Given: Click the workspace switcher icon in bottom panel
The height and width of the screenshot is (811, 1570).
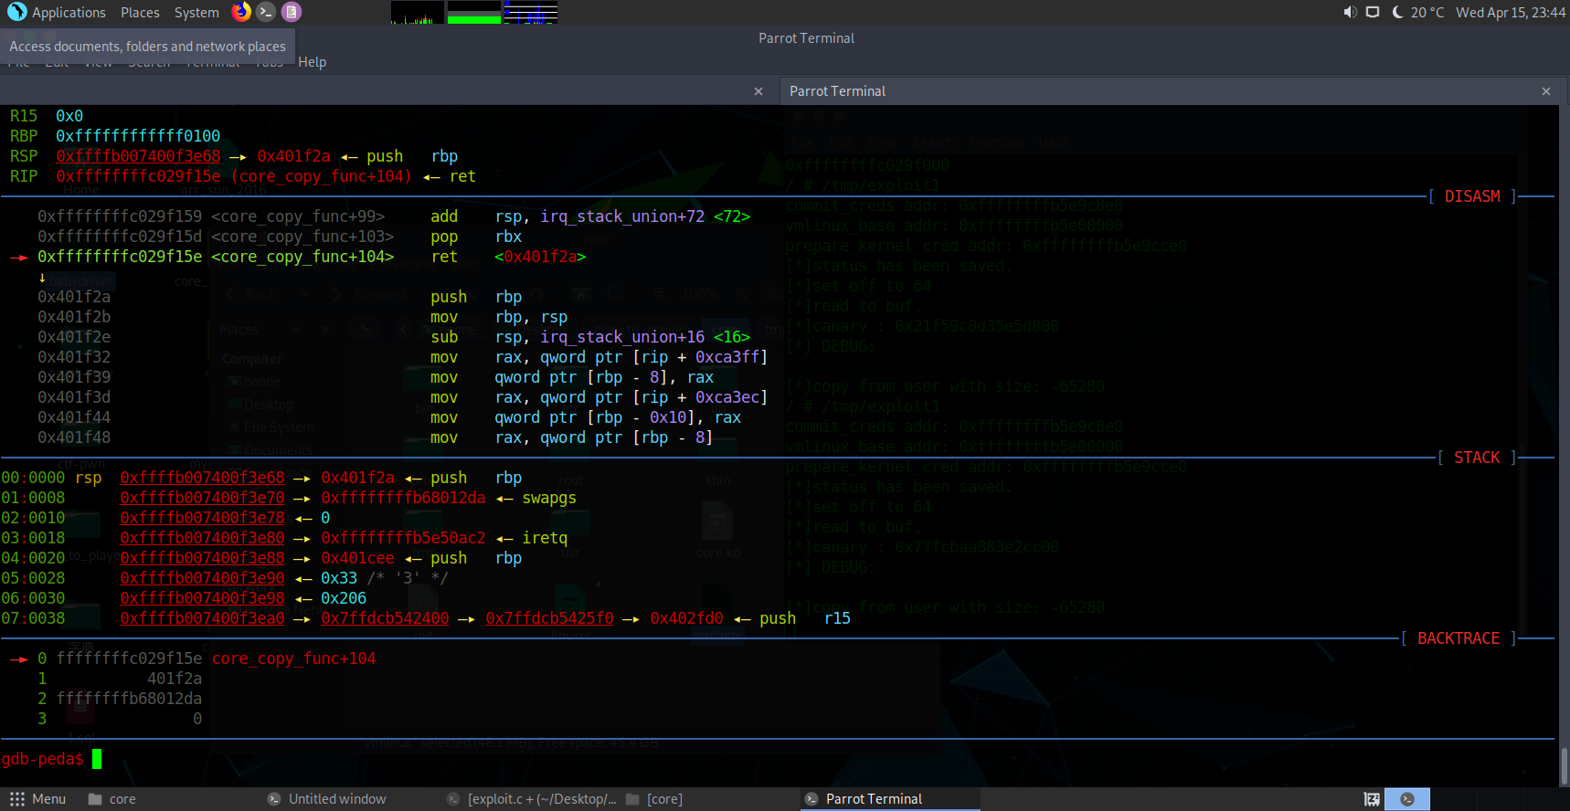Looking at the screenshot, I should tap(1372, 799).
